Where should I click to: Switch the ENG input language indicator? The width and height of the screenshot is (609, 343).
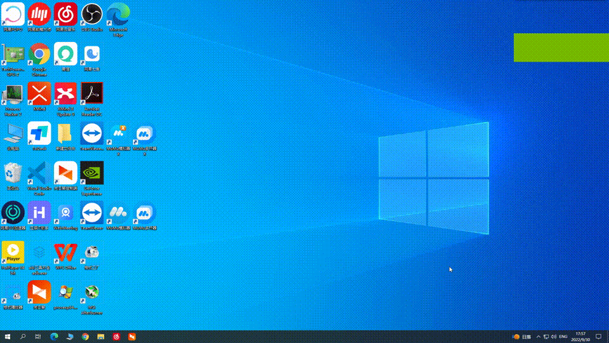coord(563,337)
